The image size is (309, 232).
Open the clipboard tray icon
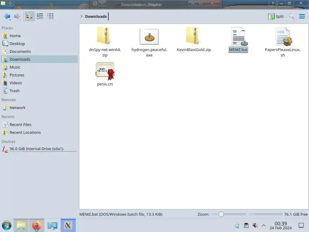click(246, 225)
